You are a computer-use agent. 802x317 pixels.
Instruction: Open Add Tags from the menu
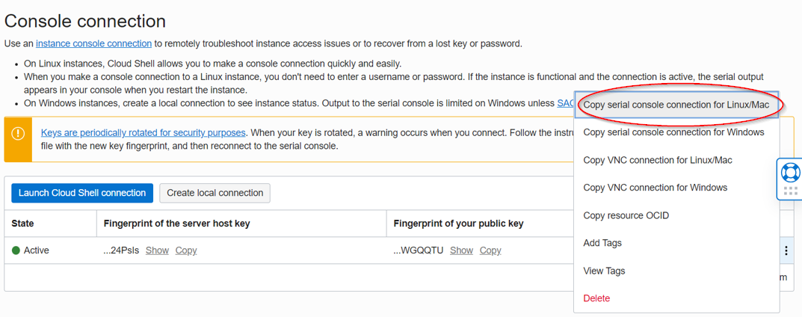[602, 243]
